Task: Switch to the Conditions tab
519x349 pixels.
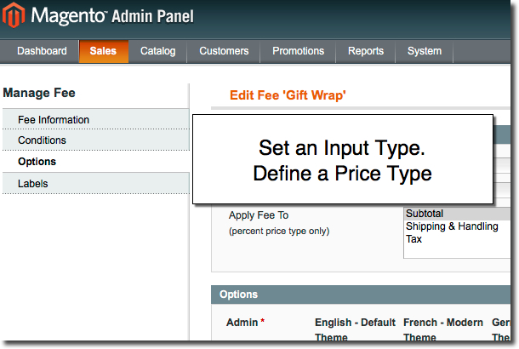Action: pyautogui.click(x=95, y=140)
